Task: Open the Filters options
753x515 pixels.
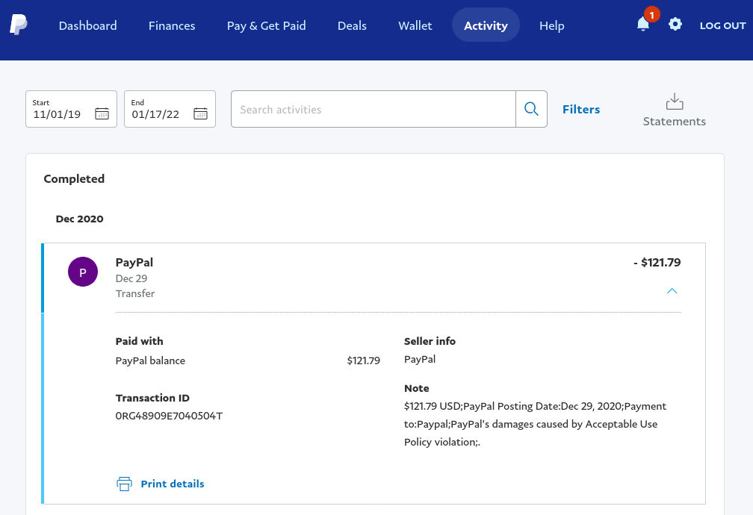Action: pos(580,109)
